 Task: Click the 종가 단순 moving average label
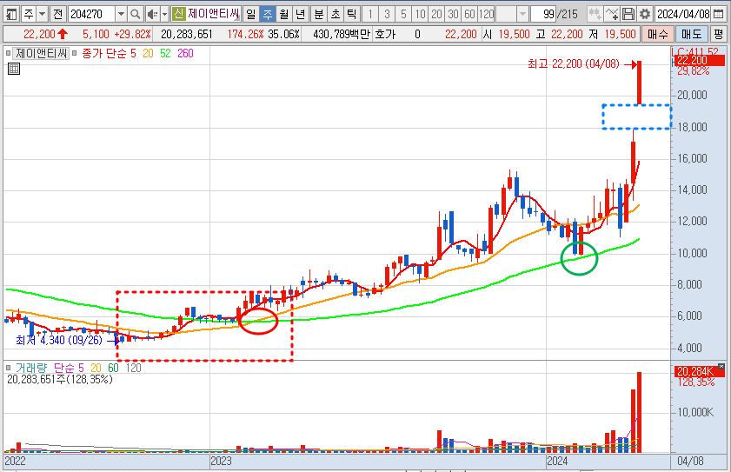pos(104,54)
